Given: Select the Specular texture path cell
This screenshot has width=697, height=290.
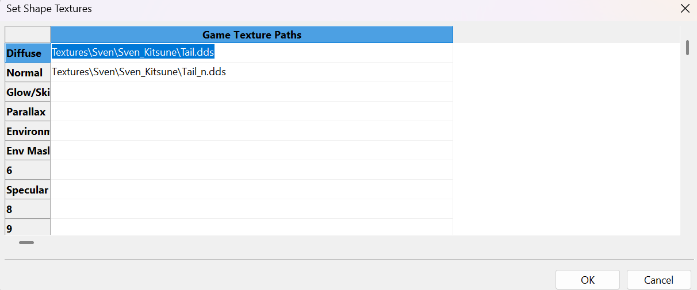Looking at the screenshot, I should point(252,190).
